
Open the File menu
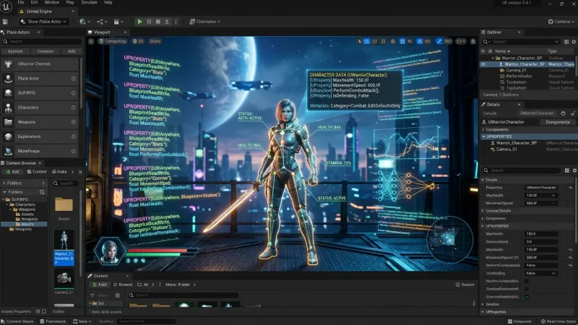pos(21,3)
